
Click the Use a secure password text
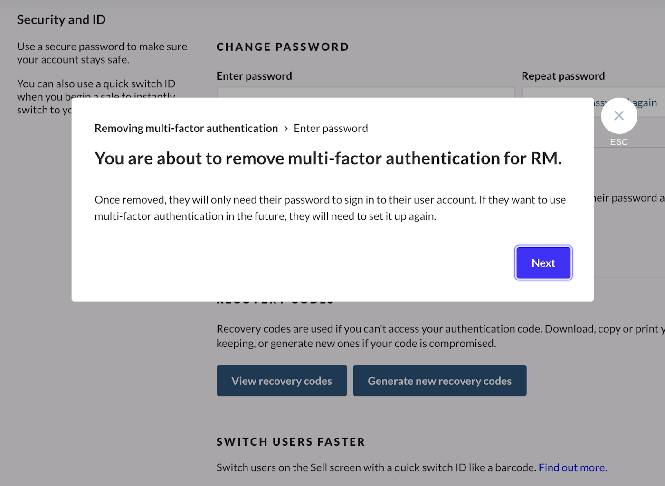102,53
